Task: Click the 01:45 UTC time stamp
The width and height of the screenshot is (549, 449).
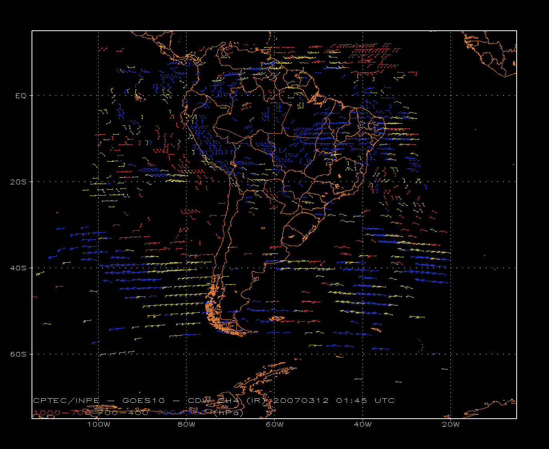Action: [365, 400]
